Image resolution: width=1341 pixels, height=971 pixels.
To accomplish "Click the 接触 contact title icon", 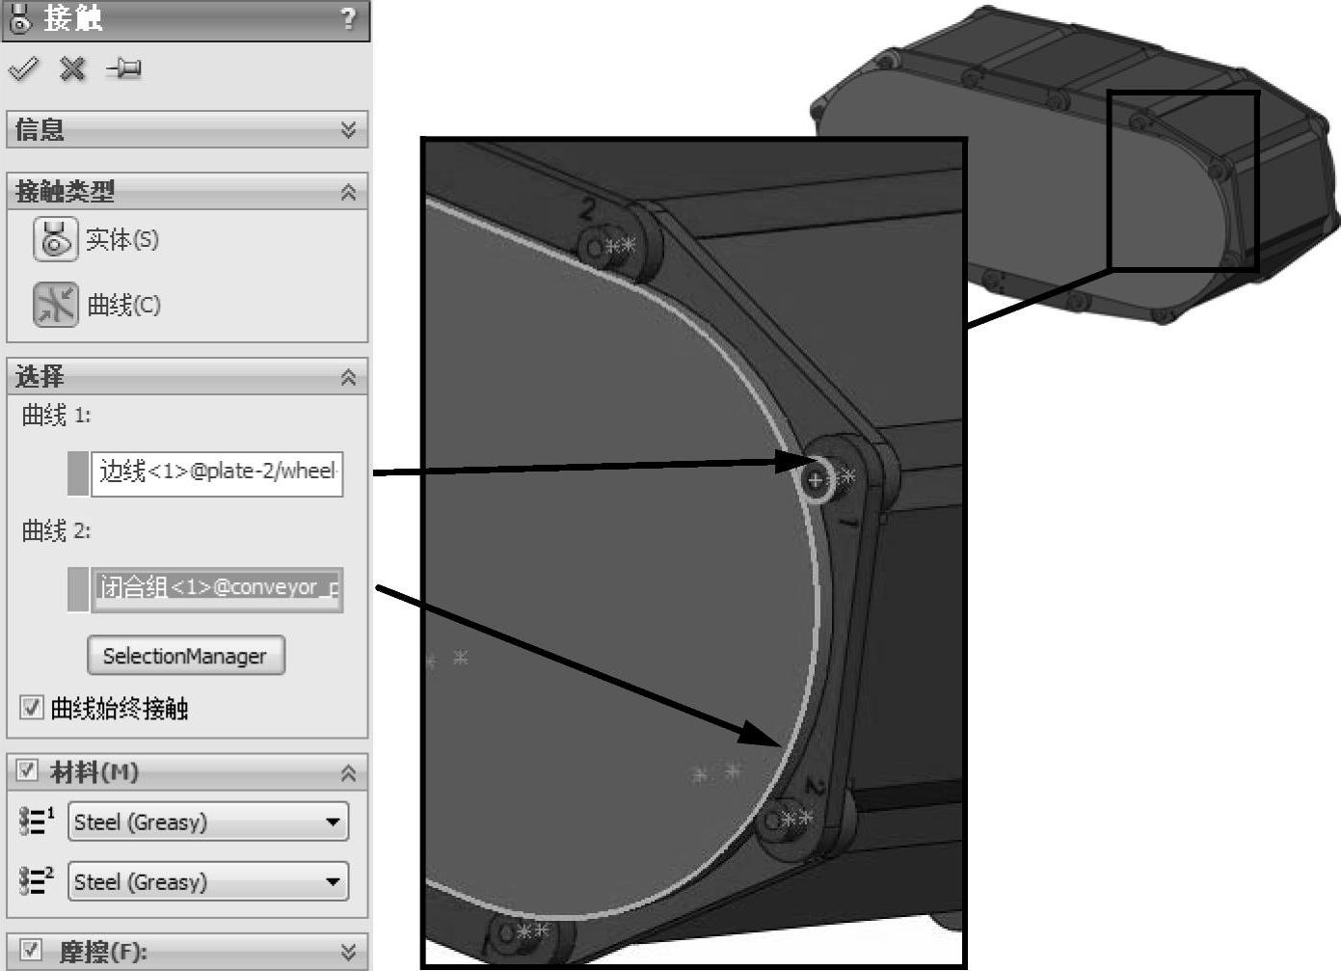I will [x=19, y=18].
